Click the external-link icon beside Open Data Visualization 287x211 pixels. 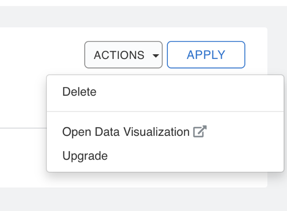coord(200,132)
